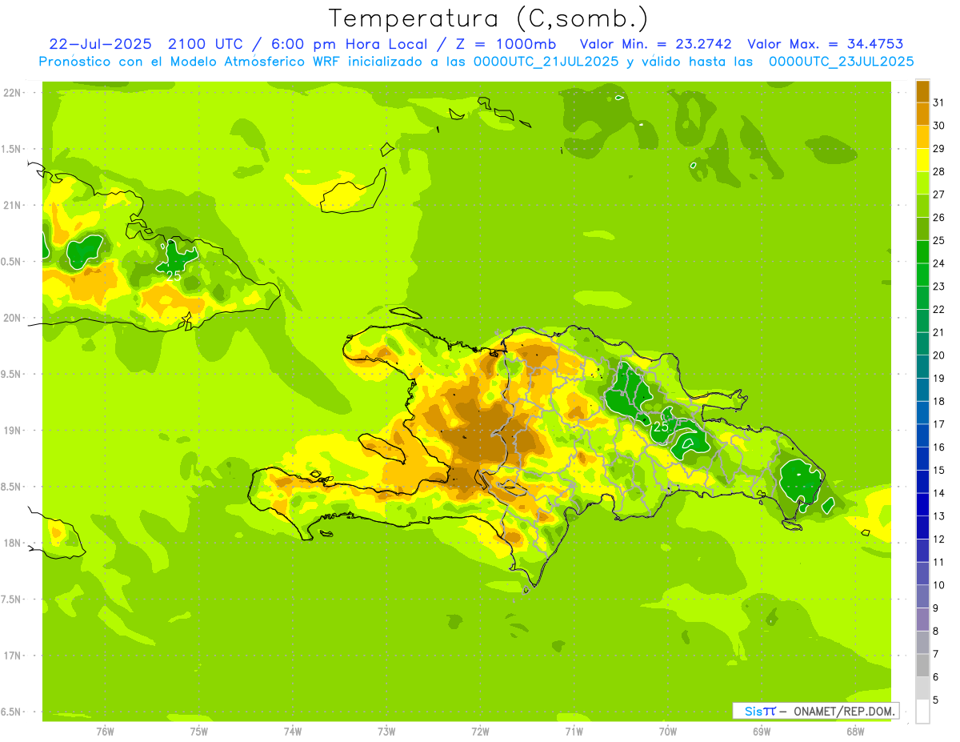Click the '2100 UTC' time label
960x742 pixels.
click(206, 44)
